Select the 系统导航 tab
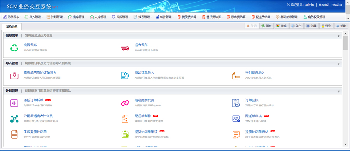 tap(12, 27)
